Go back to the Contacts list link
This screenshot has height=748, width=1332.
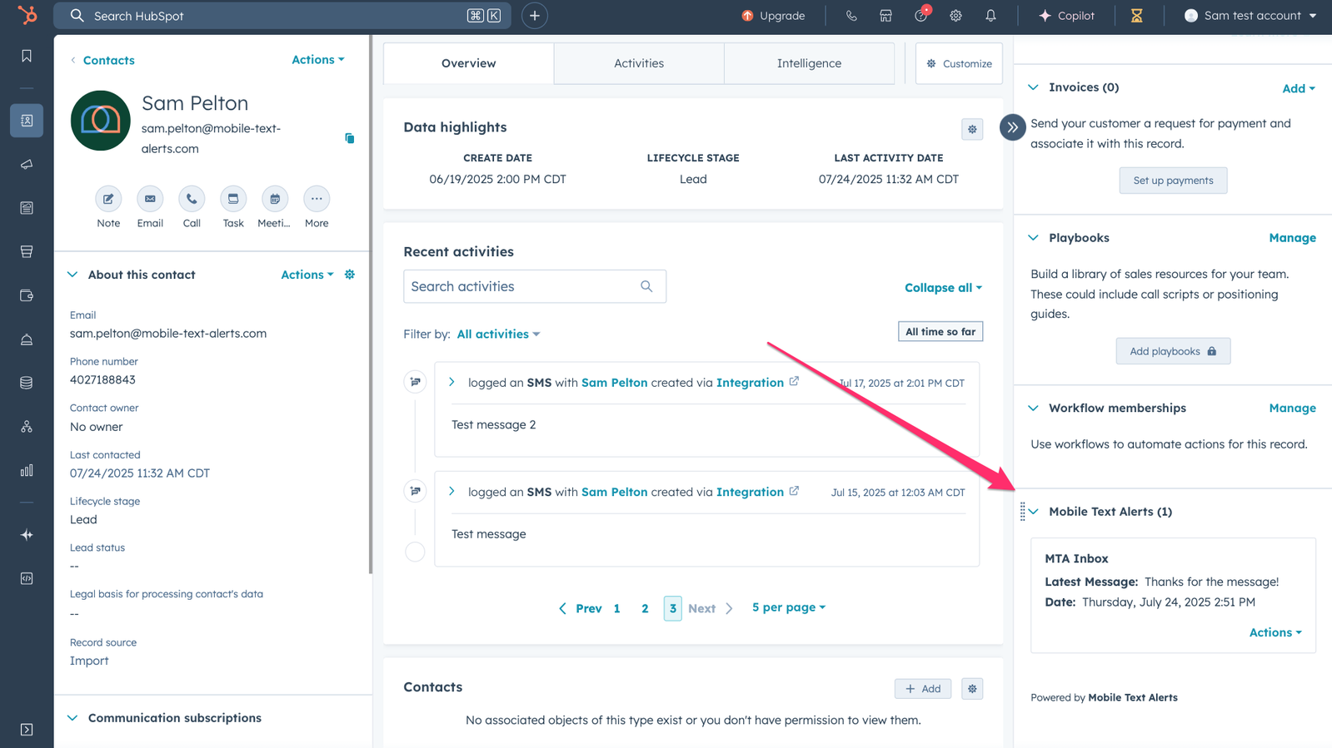(108, 60)
